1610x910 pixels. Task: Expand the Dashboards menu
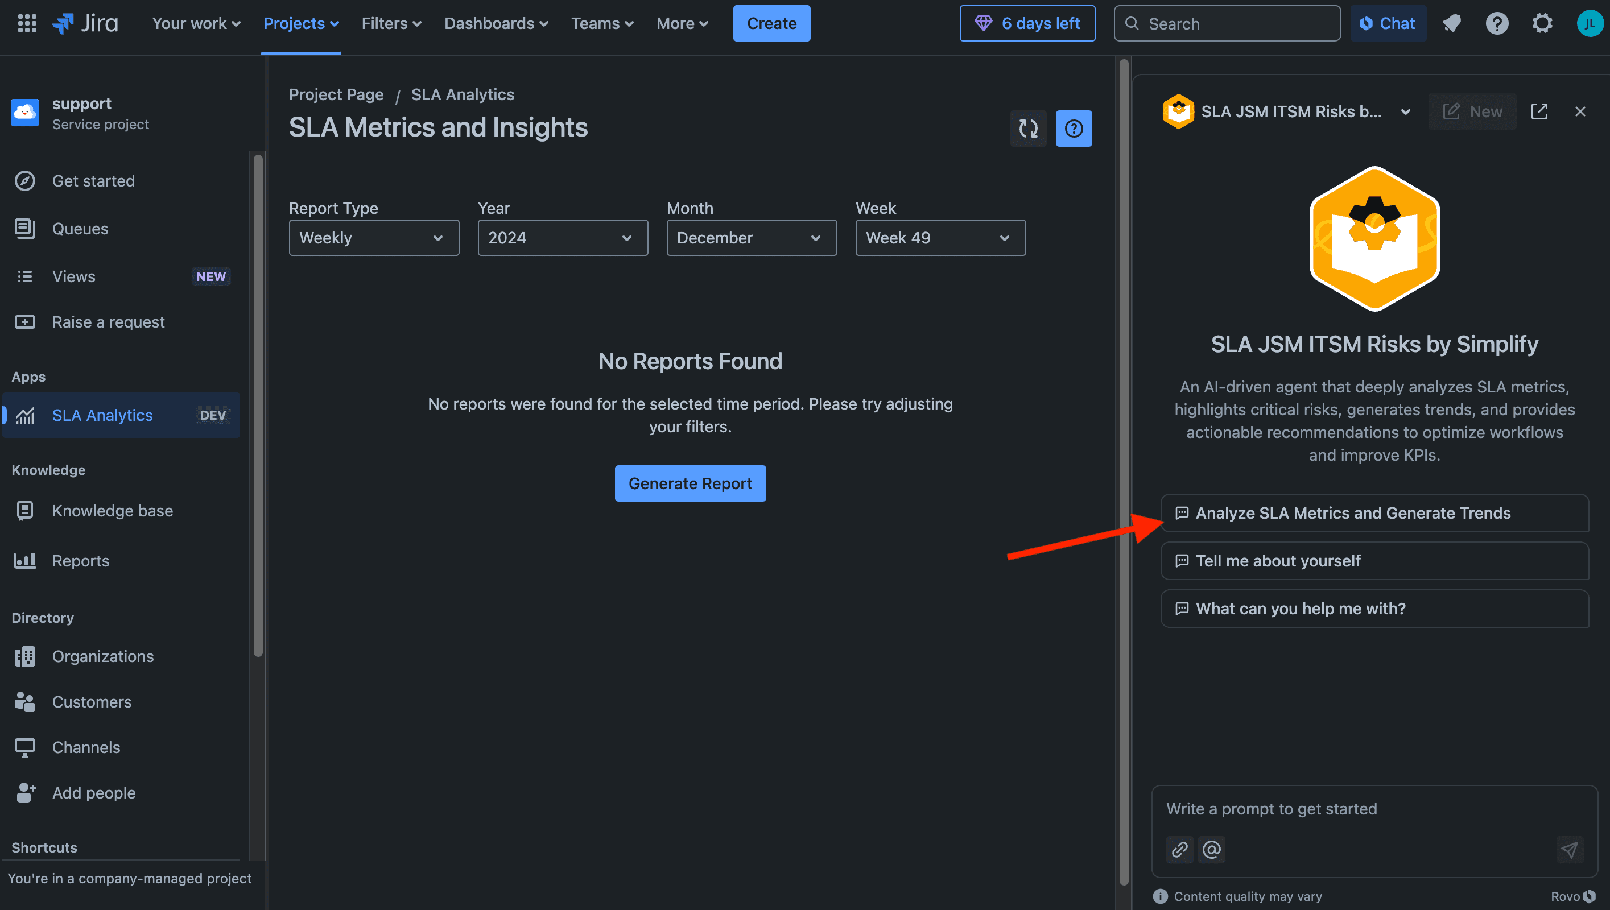pyautogui.click(x=496, y=24)
